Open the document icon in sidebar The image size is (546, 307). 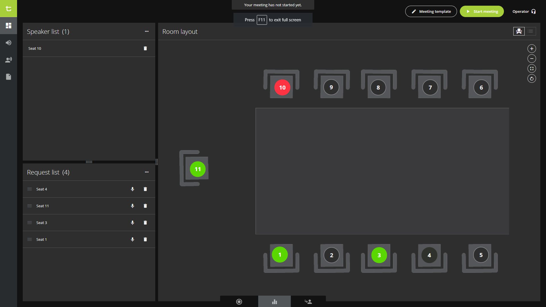[9, 77]
